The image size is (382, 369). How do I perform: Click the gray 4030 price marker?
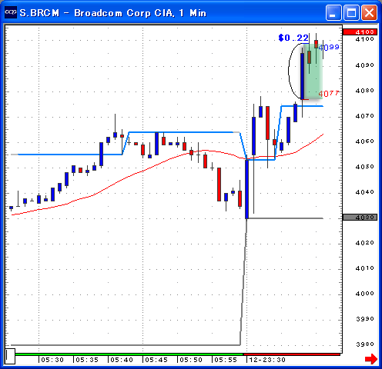(360, 218)
